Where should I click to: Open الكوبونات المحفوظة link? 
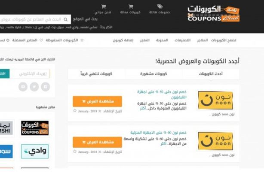(x=62, y=40)
